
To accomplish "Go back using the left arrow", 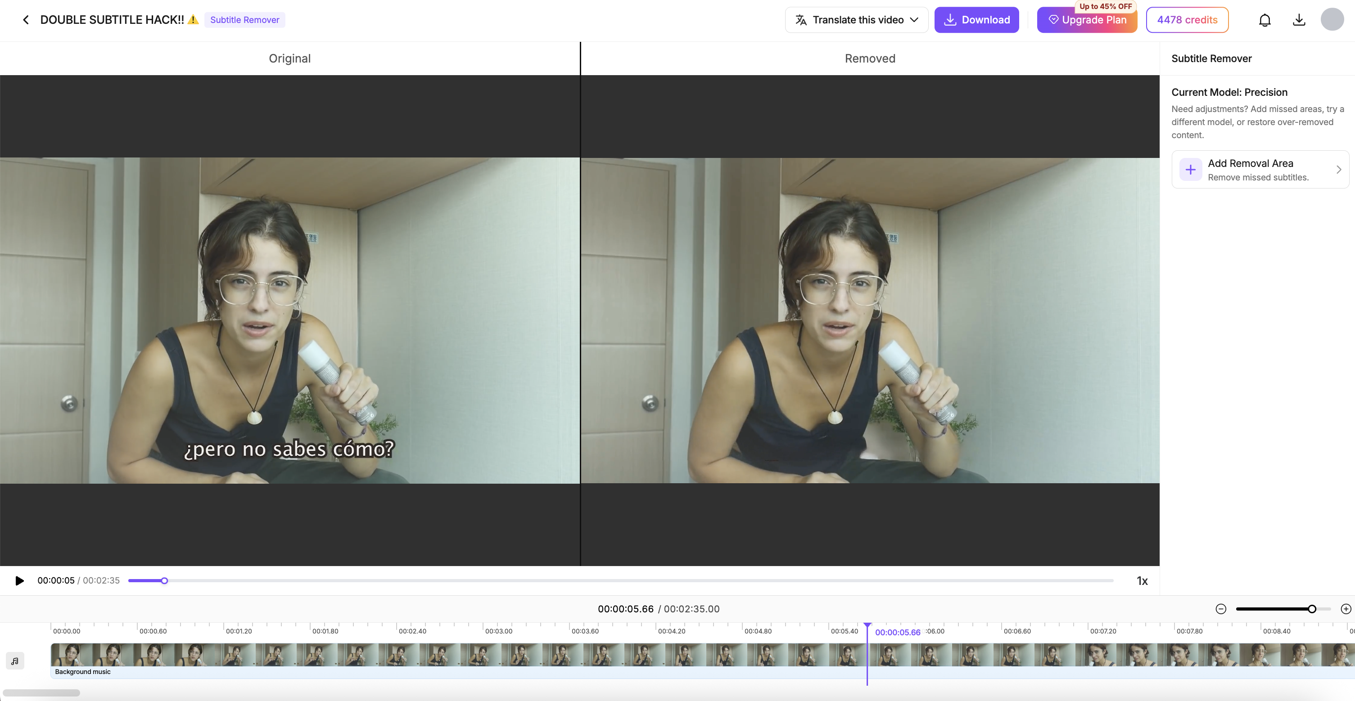I will pos(26,20).
